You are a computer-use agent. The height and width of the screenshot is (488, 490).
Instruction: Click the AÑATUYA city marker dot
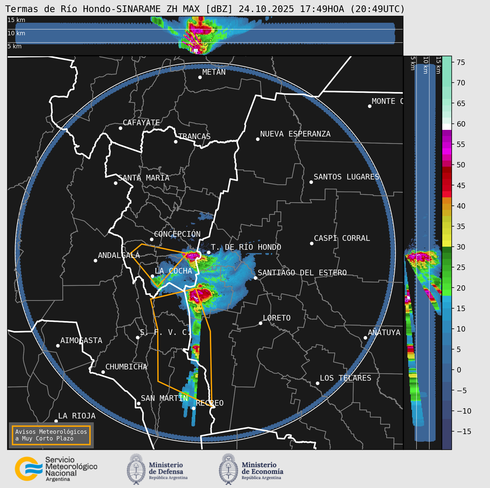point(365,338)
